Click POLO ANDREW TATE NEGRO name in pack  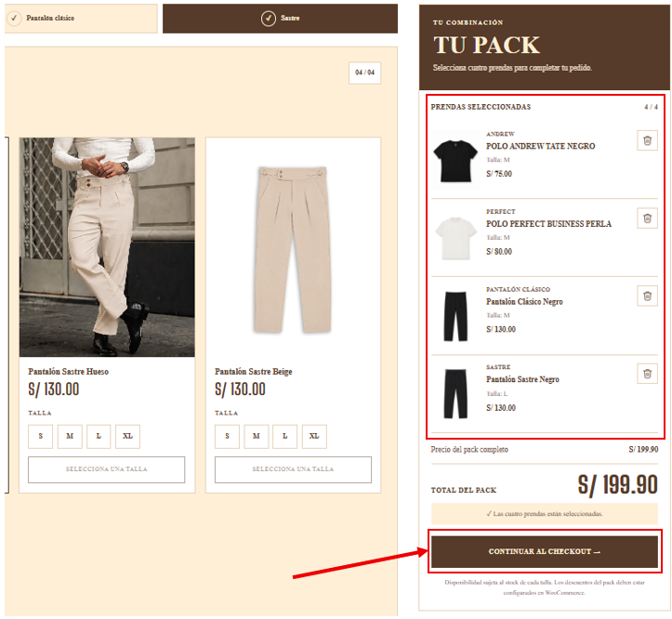(540, 146)
